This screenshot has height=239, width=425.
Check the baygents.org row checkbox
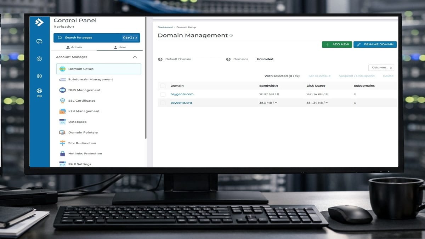(163, 103)
